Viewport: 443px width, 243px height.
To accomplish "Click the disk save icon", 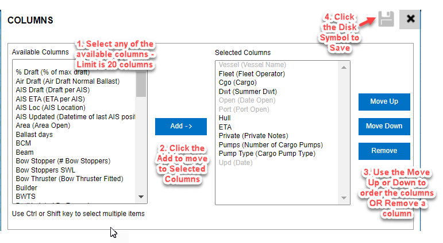I will click(x=386, y=19).
